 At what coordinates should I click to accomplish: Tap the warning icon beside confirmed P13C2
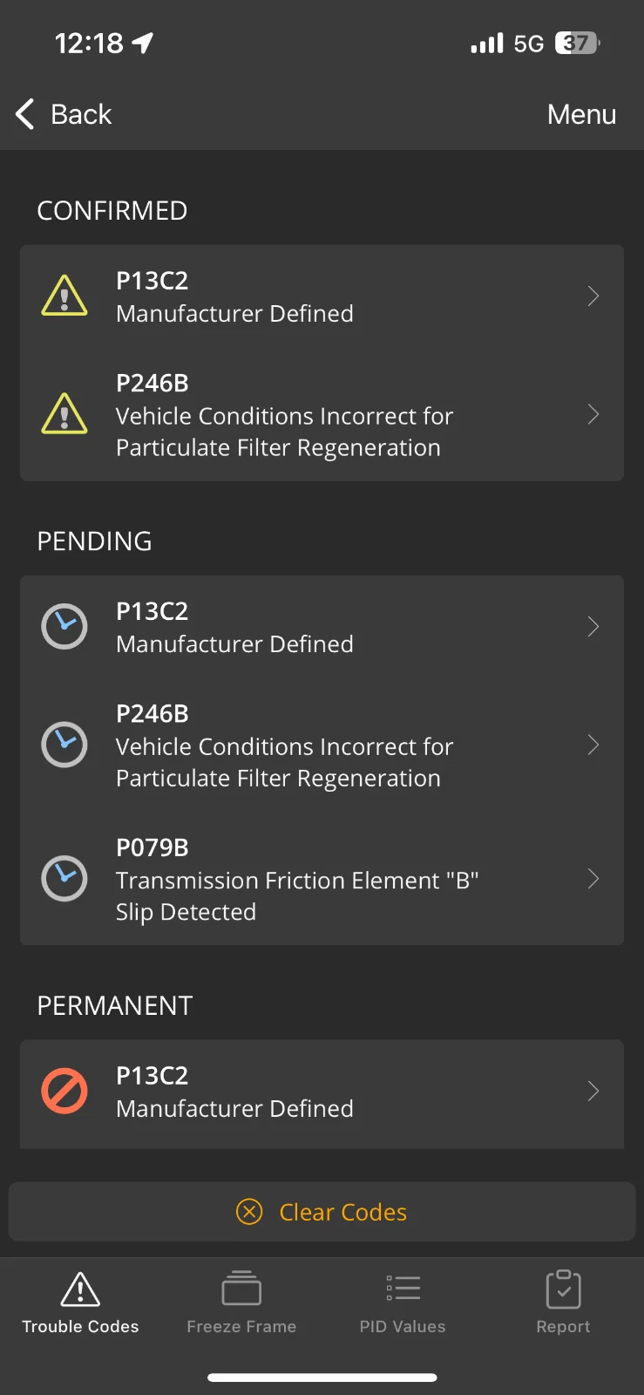click(x=64, y=296)
